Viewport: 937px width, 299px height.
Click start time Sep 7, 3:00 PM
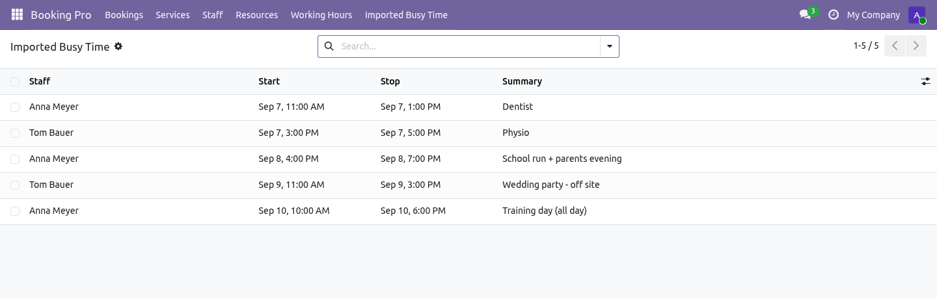(288, 133)
